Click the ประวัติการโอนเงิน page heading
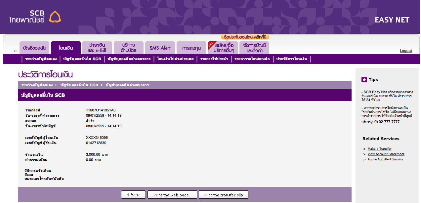The image size is (421, 203). click(x=45, y=74)
